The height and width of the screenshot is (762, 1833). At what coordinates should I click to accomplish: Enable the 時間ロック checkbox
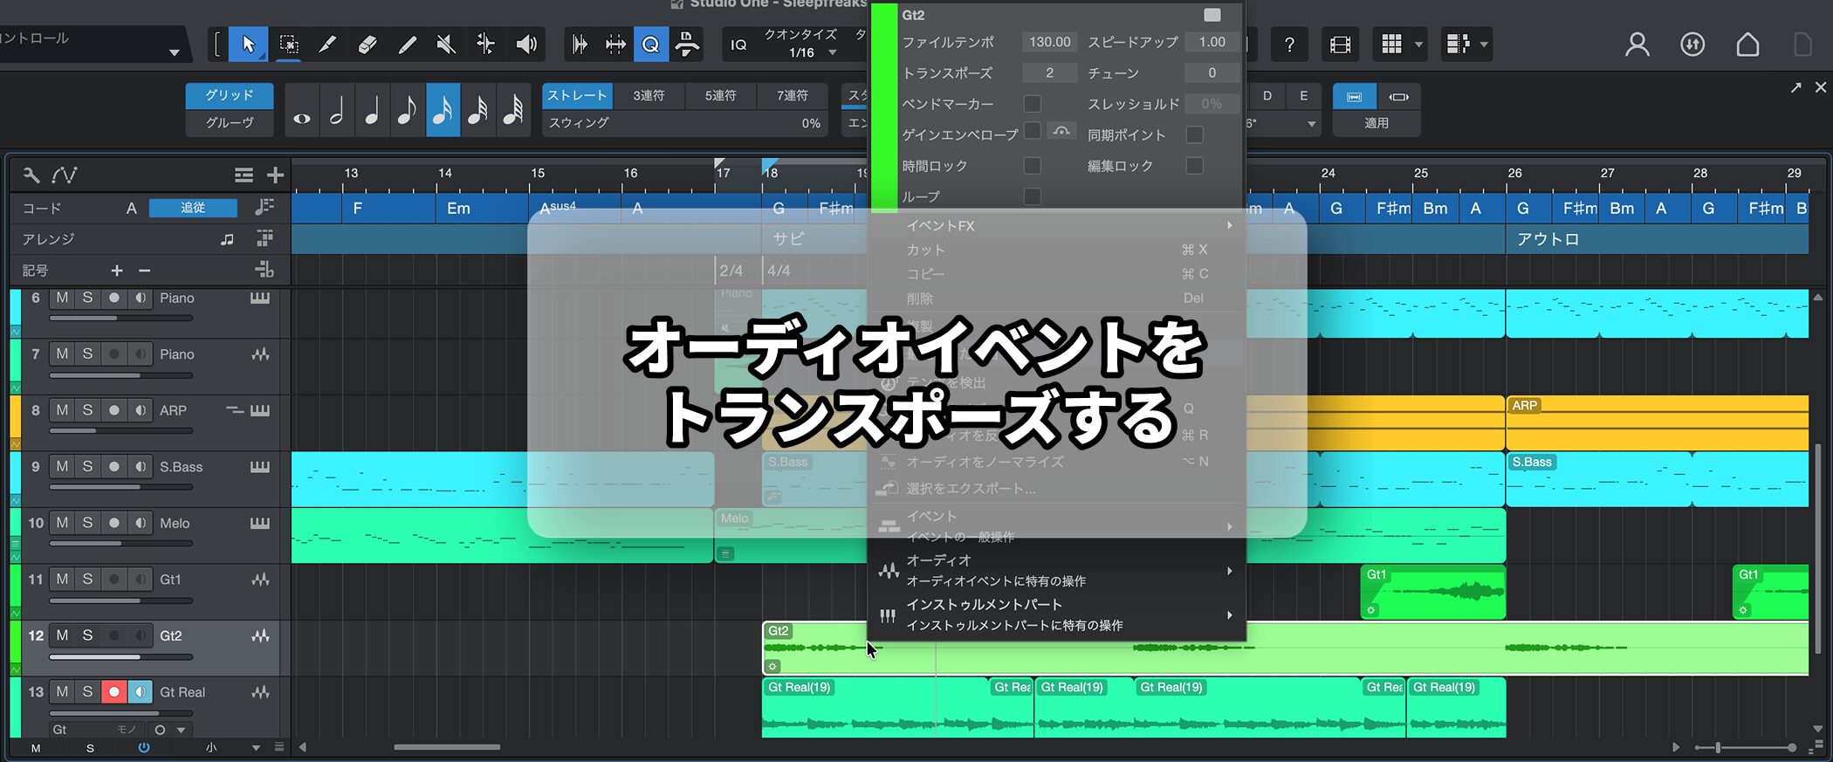(x=1032, y=166)
